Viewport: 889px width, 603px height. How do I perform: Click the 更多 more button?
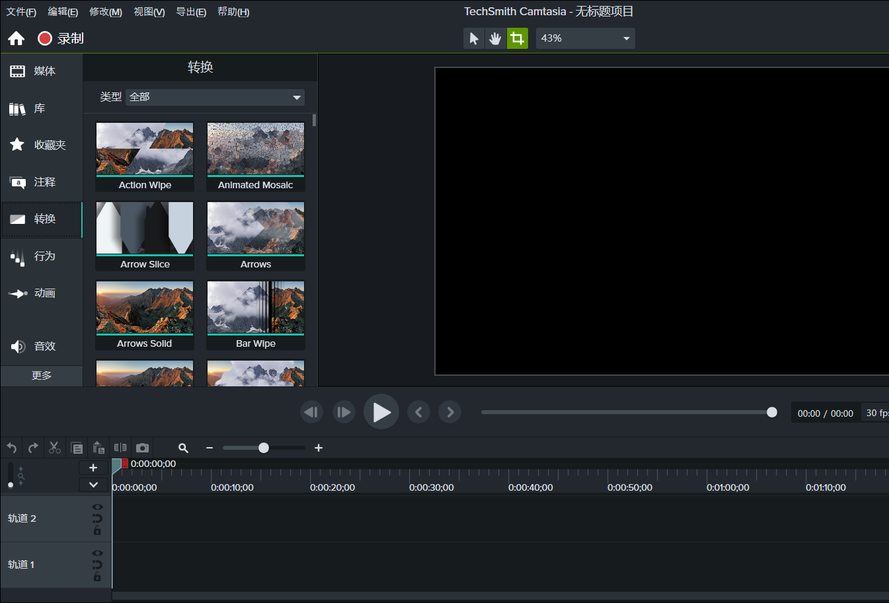click(x=42, y=376)
